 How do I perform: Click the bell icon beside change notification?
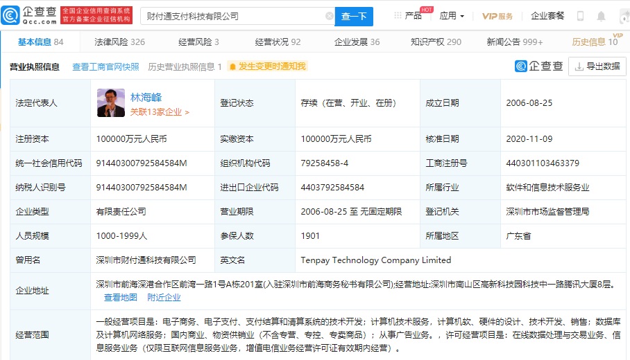[x=232, y=66]
